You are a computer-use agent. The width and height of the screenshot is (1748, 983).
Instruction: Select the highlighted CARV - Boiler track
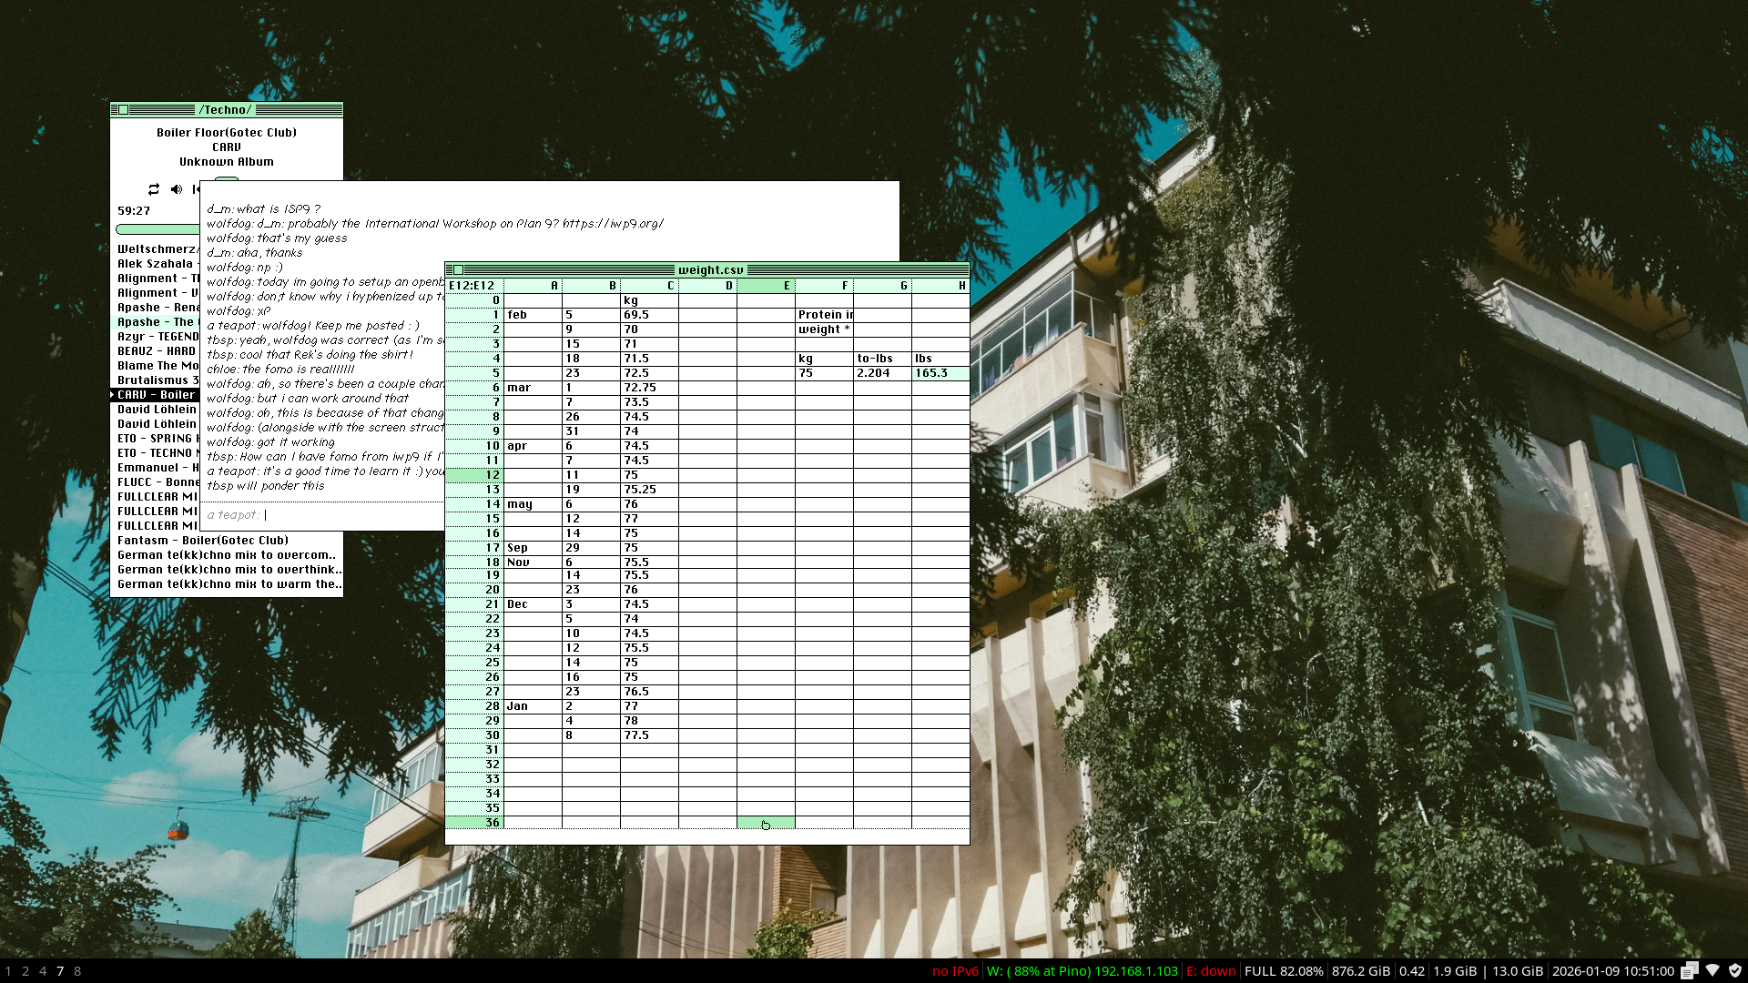(x=155, y=395)
